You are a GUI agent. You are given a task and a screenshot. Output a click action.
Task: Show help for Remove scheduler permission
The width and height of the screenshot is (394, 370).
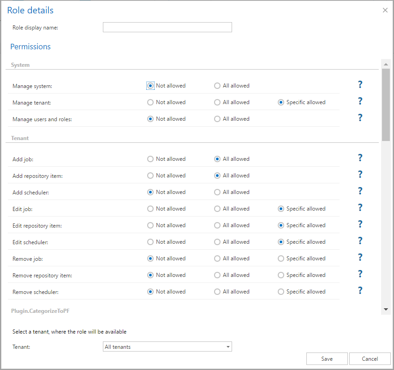[360, 290]
